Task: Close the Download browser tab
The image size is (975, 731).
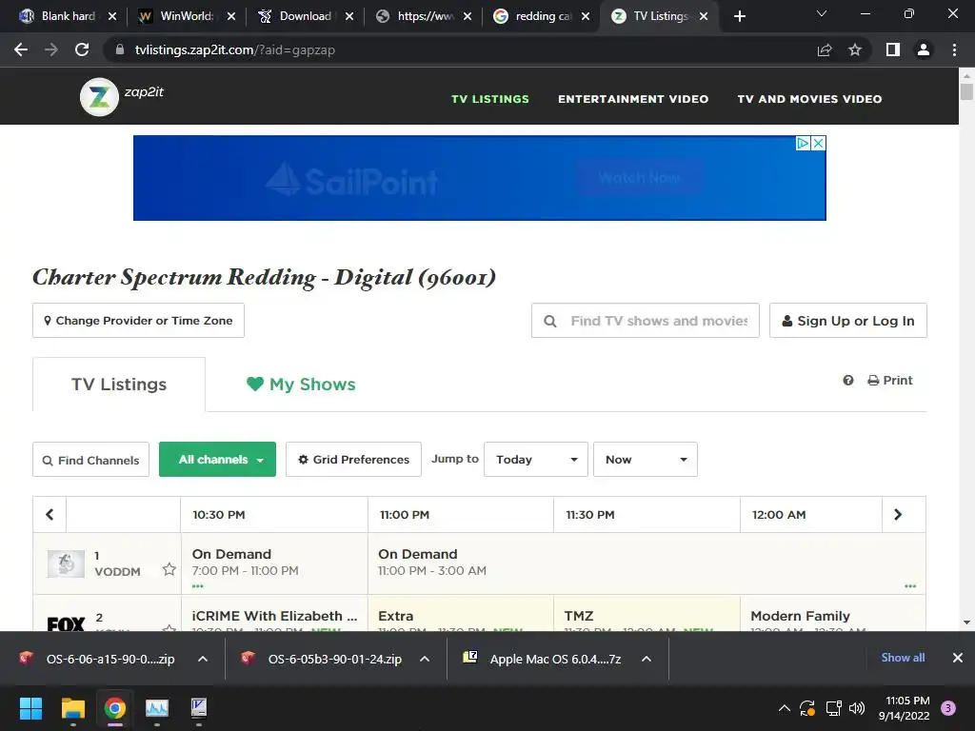Action: click(x=349, y=16)
